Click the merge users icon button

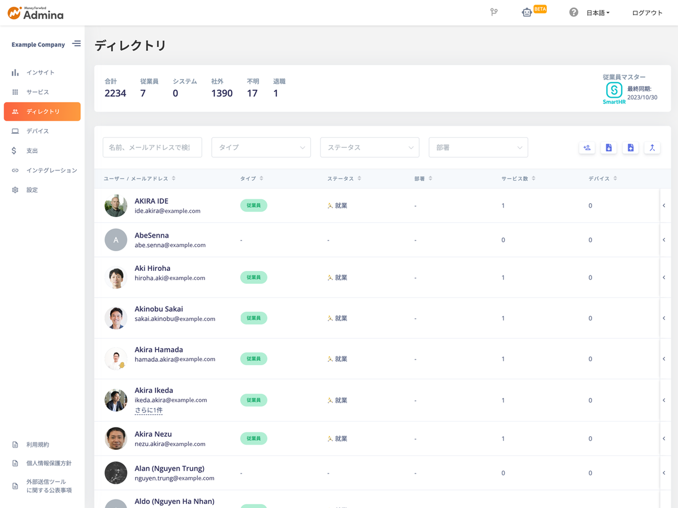point(652,148)
